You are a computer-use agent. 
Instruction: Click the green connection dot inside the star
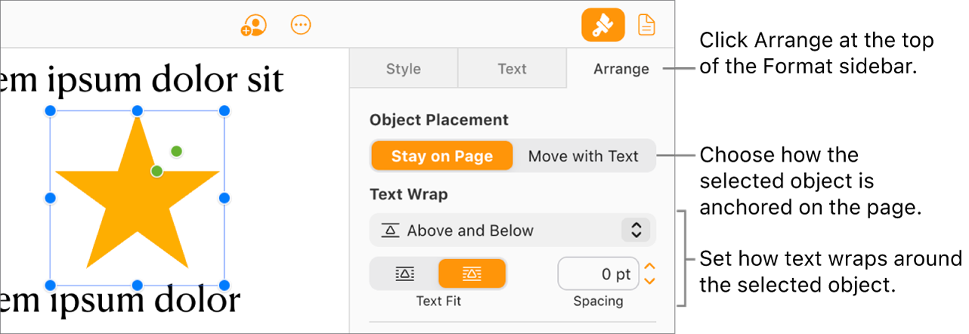(x=156, y=172)
